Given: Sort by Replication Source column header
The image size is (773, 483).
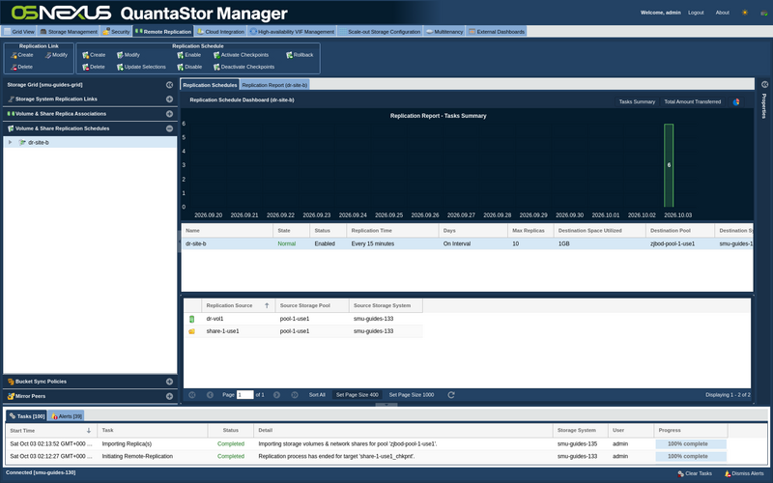Looking at the screenshot, I should pos(238,305).
